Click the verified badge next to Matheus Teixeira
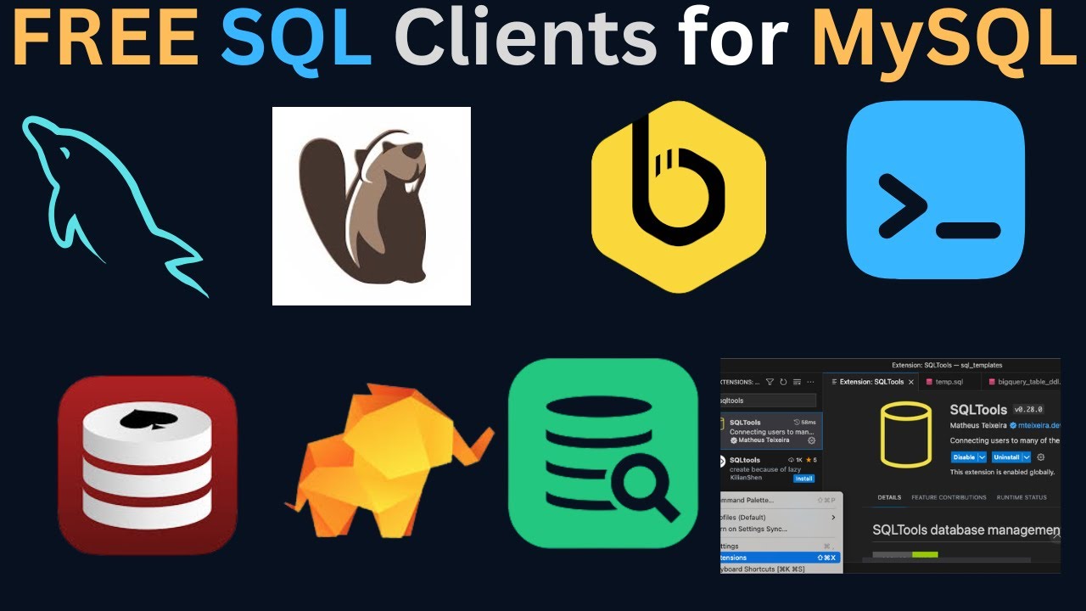 (x=1013, y=425)
